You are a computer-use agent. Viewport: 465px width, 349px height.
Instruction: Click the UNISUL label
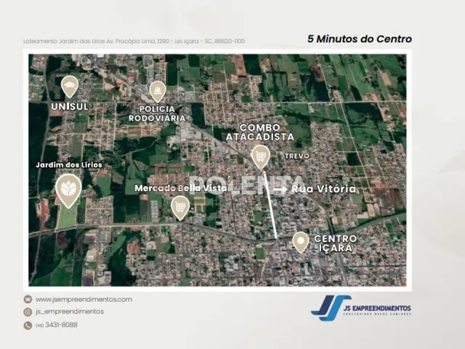70,107
